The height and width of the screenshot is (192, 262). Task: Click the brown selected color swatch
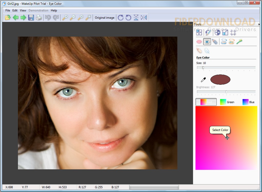click(220, 80)
